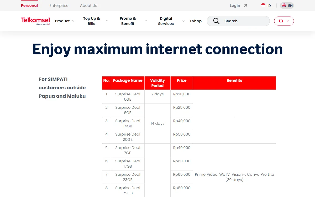
Task: Click the Login link
Action: 235,6
